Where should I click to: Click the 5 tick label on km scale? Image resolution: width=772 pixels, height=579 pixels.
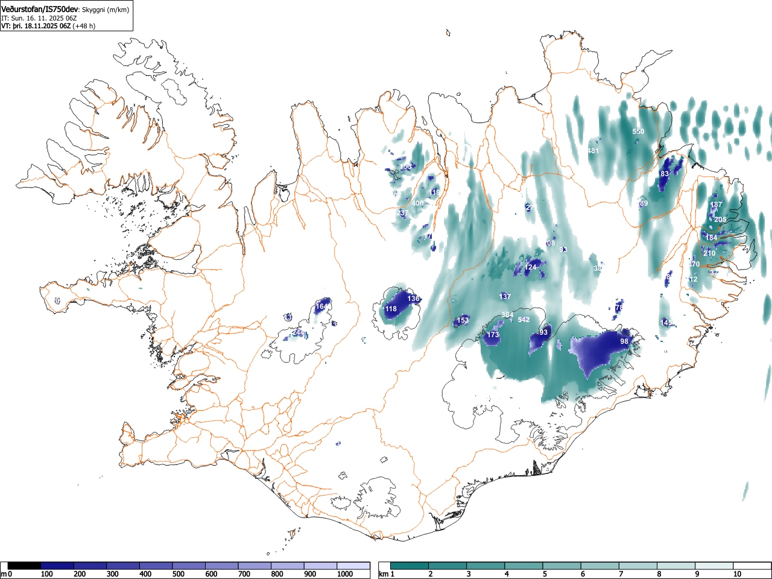coord(545,574)
